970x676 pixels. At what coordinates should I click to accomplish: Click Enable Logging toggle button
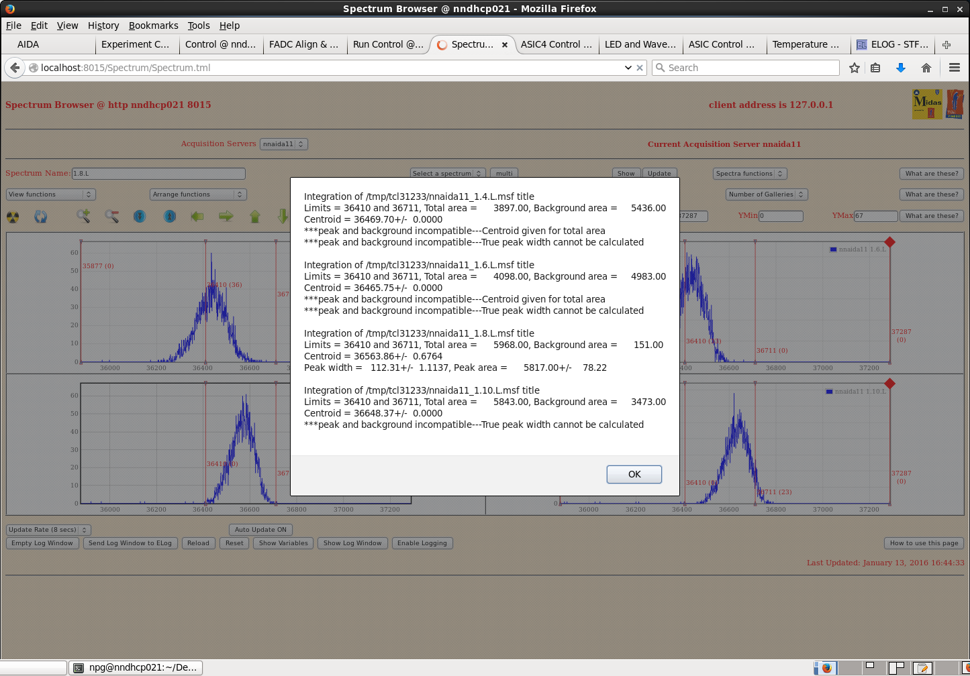click(x=422, y=543)
